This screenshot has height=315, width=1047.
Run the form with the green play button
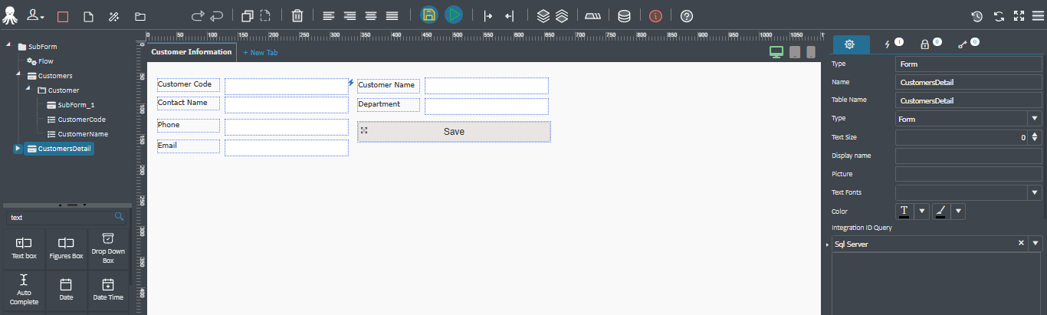(x=454, y=15)
